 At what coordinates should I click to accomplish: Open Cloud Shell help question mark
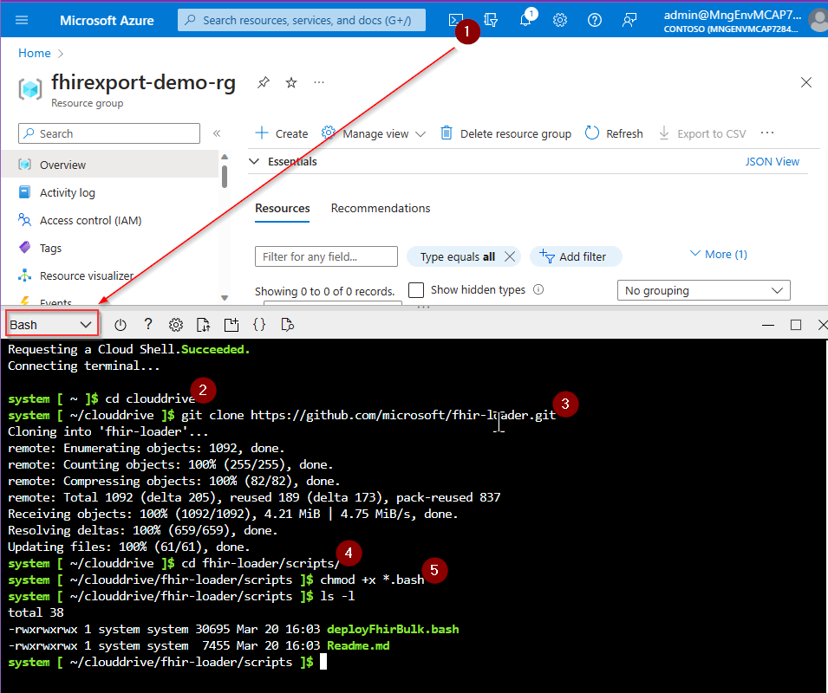point(148,324)
